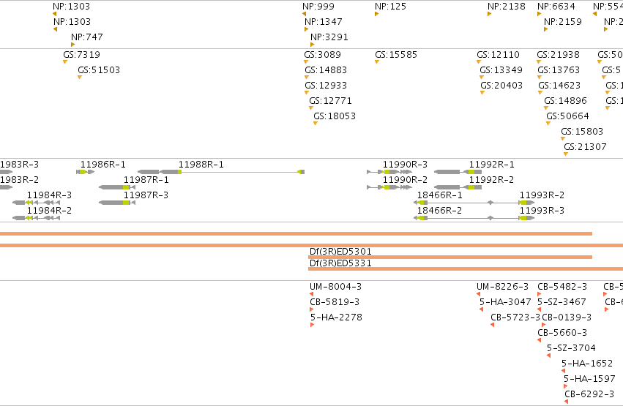Image resolution: width=623 pixels, height=406 pixels.
Task: Click the GS:21938 label
Action: (x=559, y=55)
